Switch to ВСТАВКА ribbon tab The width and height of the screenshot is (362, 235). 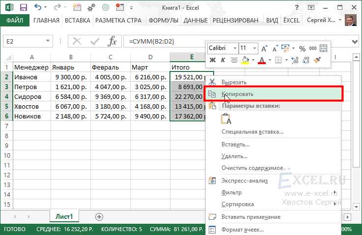pos(77,21)
